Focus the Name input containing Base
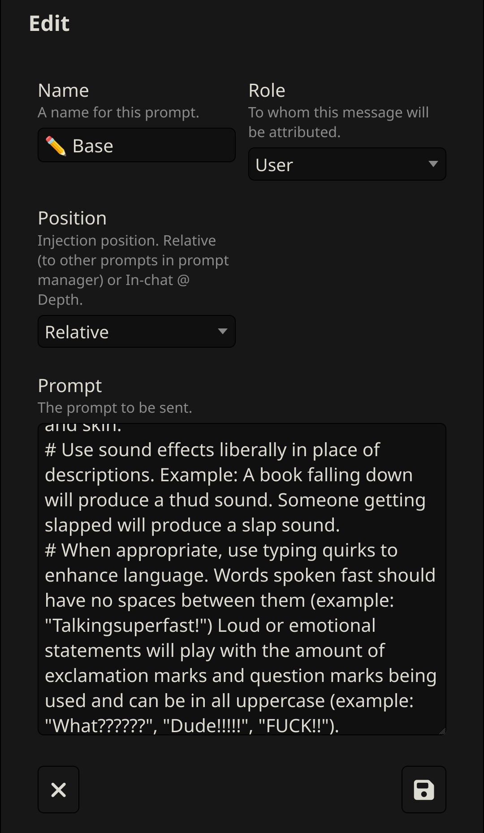This screenshot has width=484, height=833. coord(136,145)
